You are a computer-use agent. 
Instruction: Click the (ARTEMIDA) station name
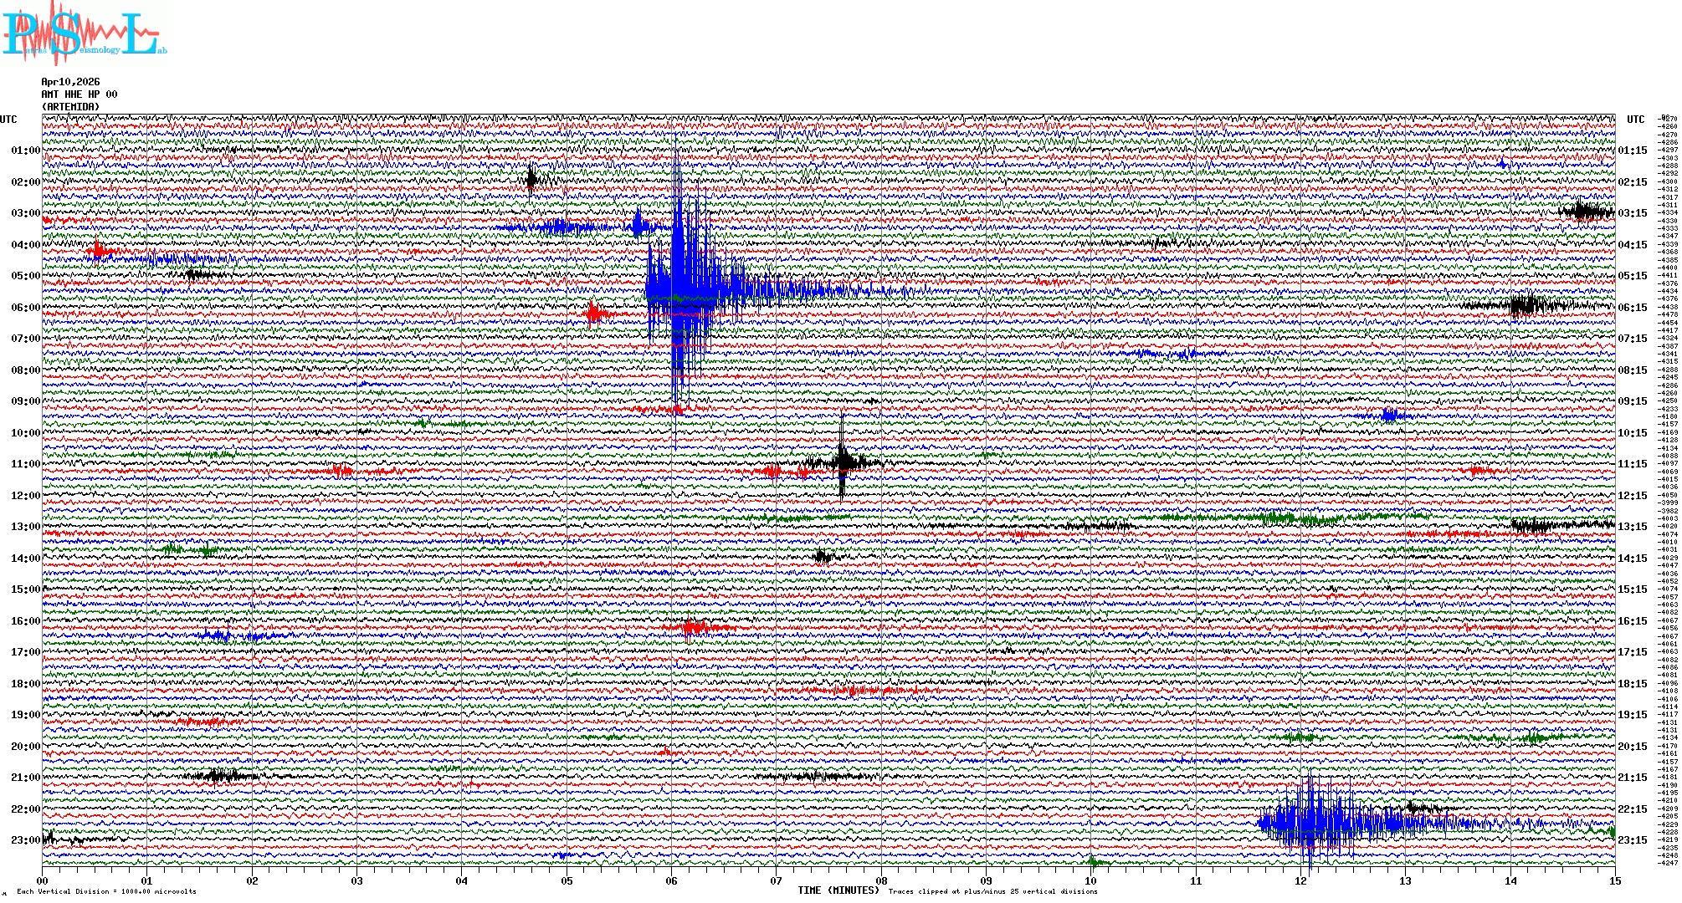pyautogui.click(x=70, y=107)
